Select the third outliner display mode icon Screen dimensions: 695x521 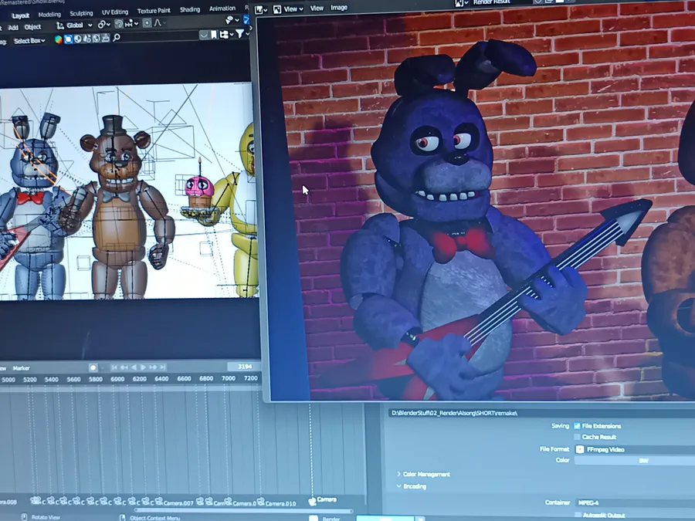click(86, 39)
